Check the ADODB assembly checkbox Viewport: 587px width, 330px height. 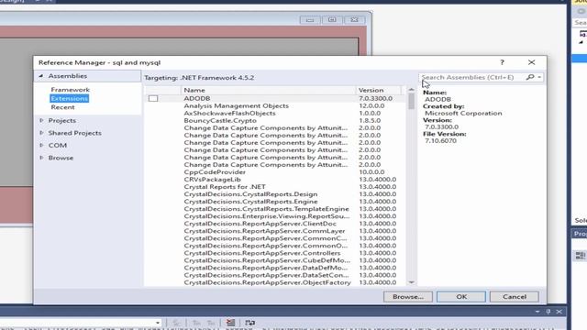[x=153, y=98]
